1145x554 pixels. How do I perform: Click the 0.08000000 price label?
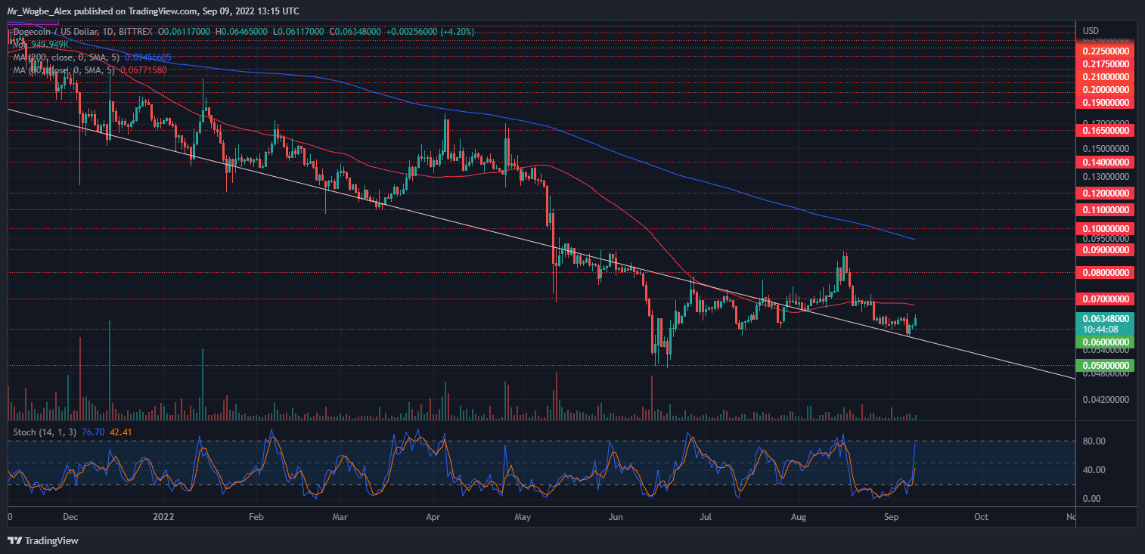(1106, 272)
